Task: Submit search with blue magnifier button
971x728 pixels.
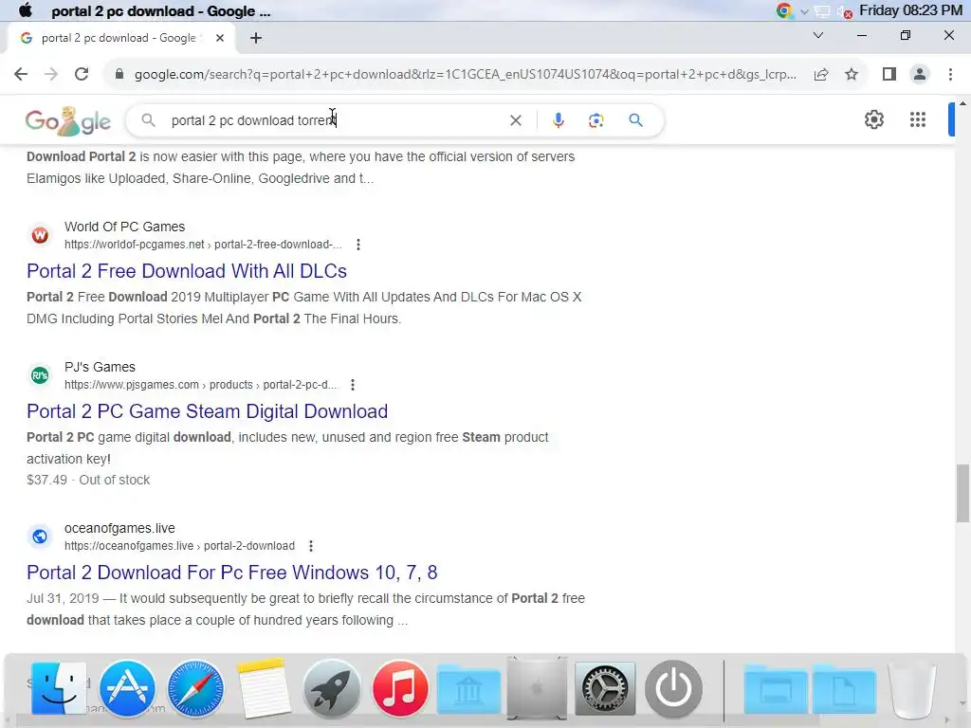Action: coord(635,120)
